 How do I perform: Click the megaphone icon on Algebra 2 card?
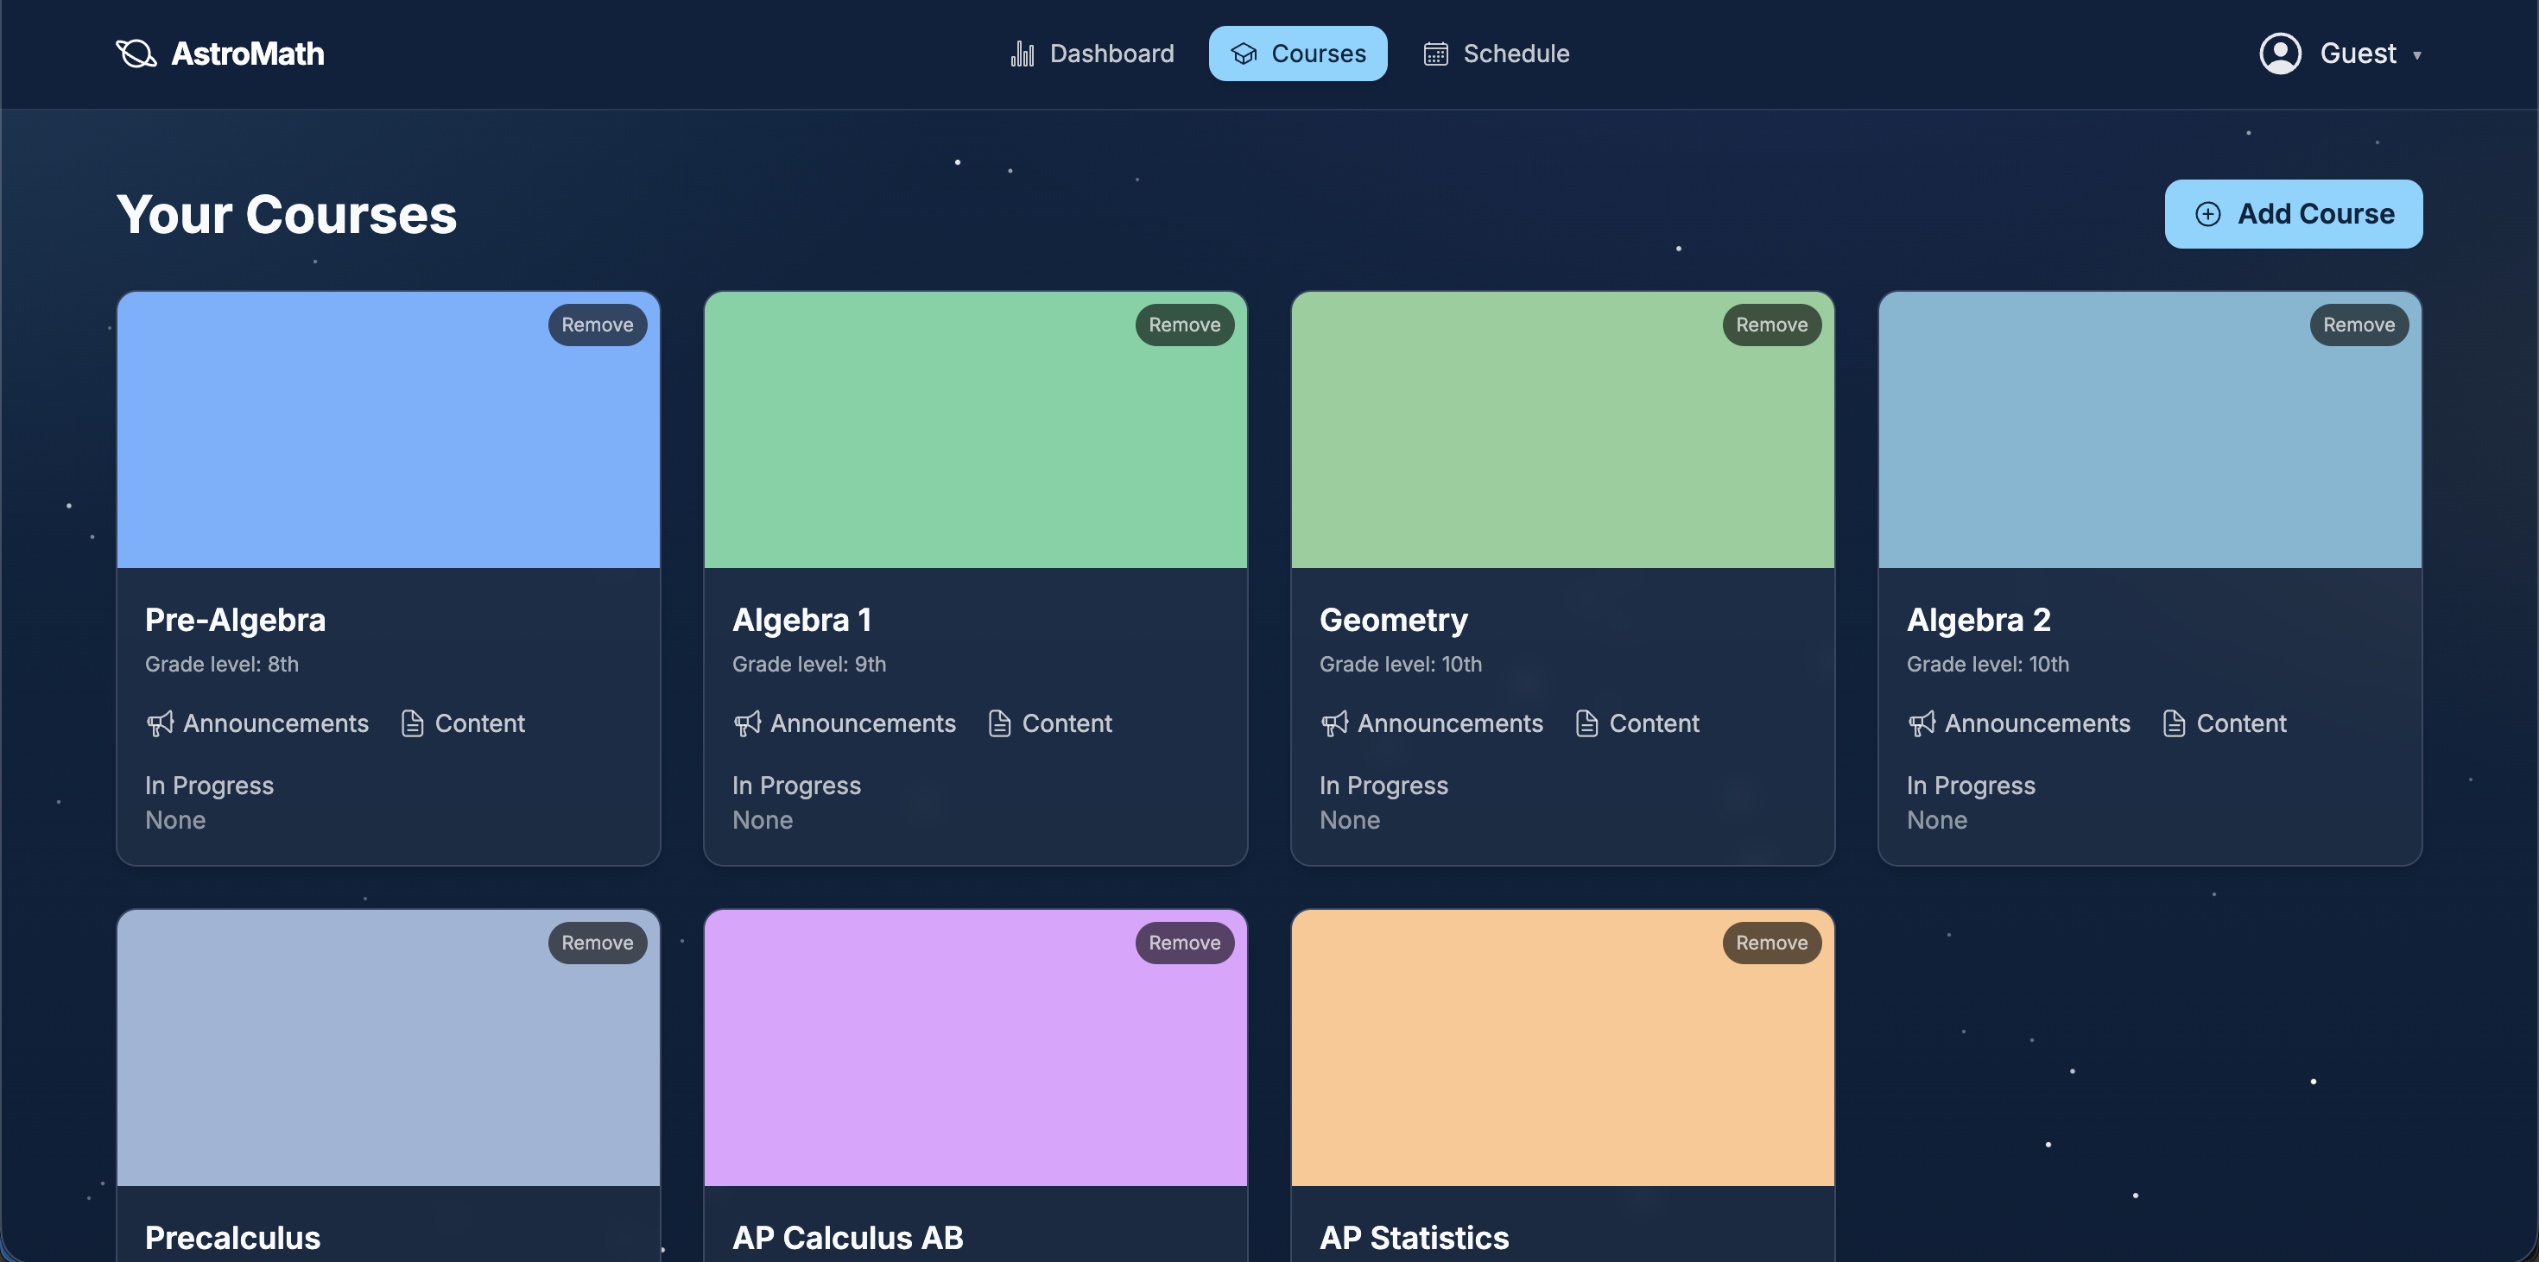(1922, 723)
